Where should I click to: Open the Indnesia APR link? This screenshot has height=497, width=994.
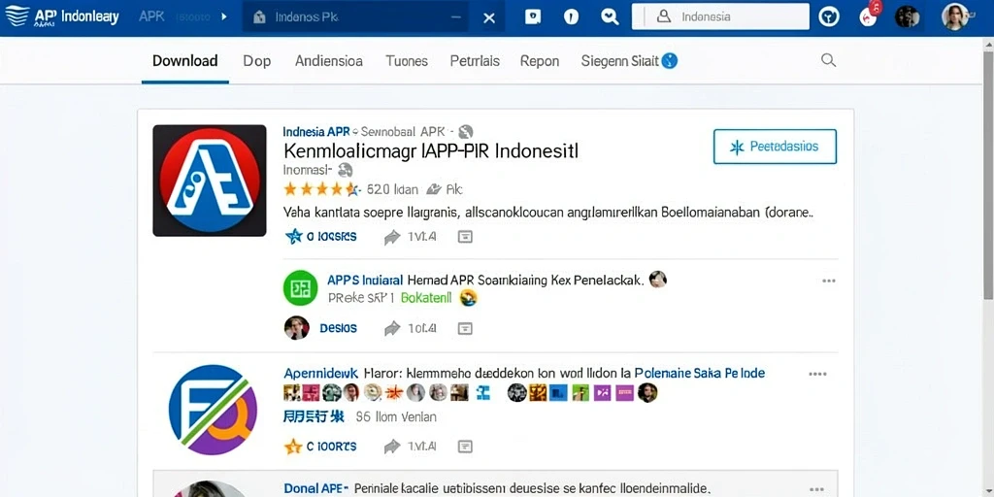coord(315,132)
